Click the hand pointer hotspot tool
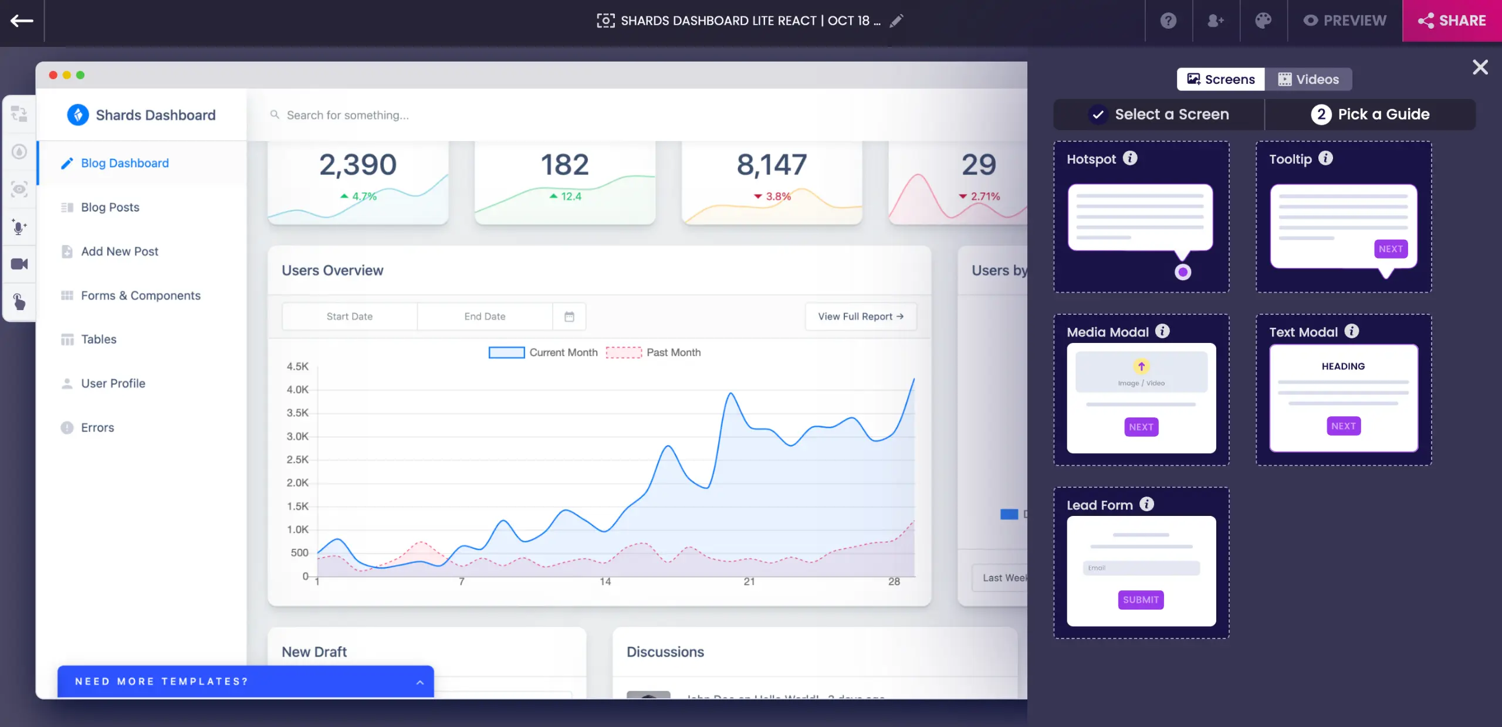The image size is (1502, 727). [19, 302]
